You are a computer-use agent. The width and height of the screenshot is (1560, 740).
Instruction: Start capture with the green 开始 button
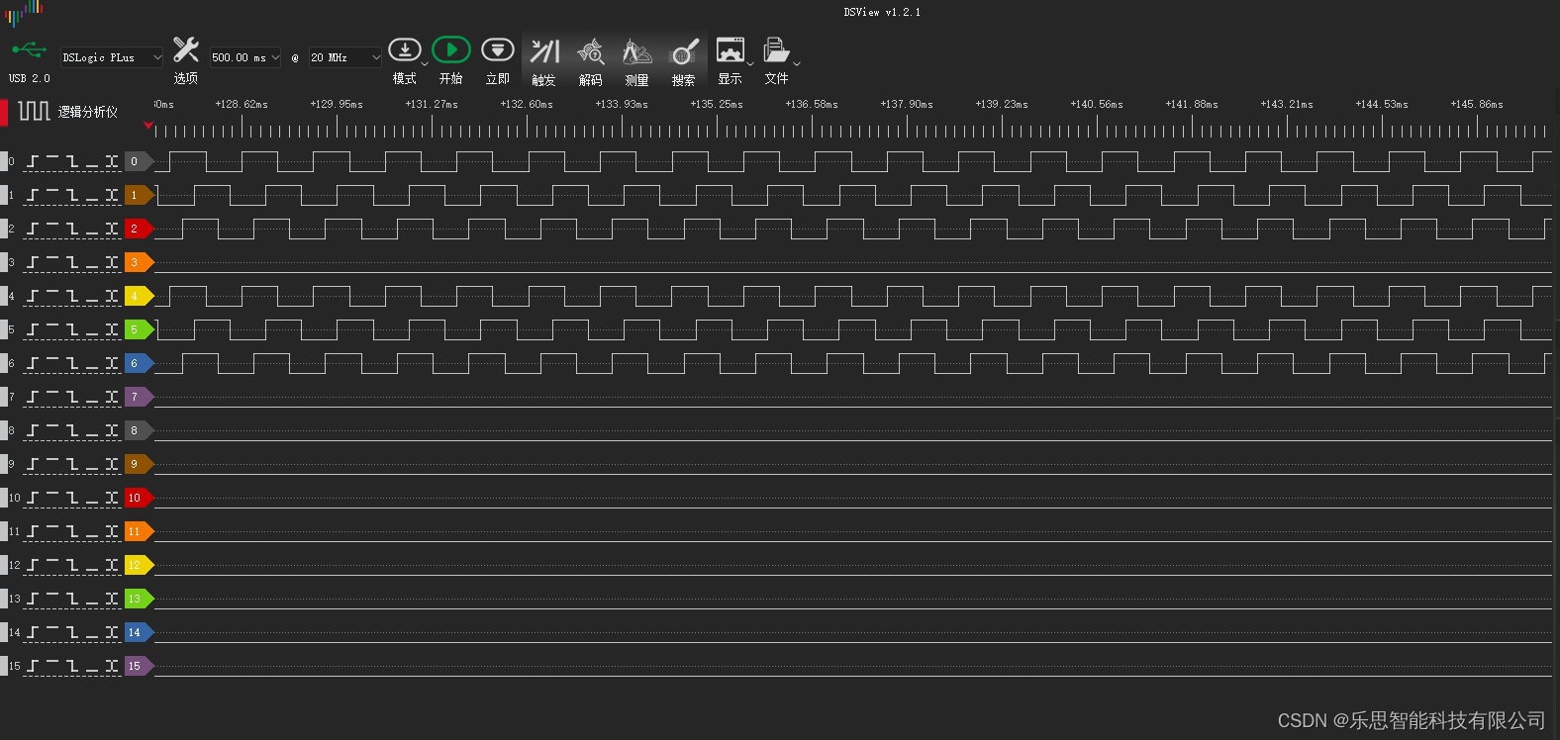pyautogui.click(x=451, y=49)
